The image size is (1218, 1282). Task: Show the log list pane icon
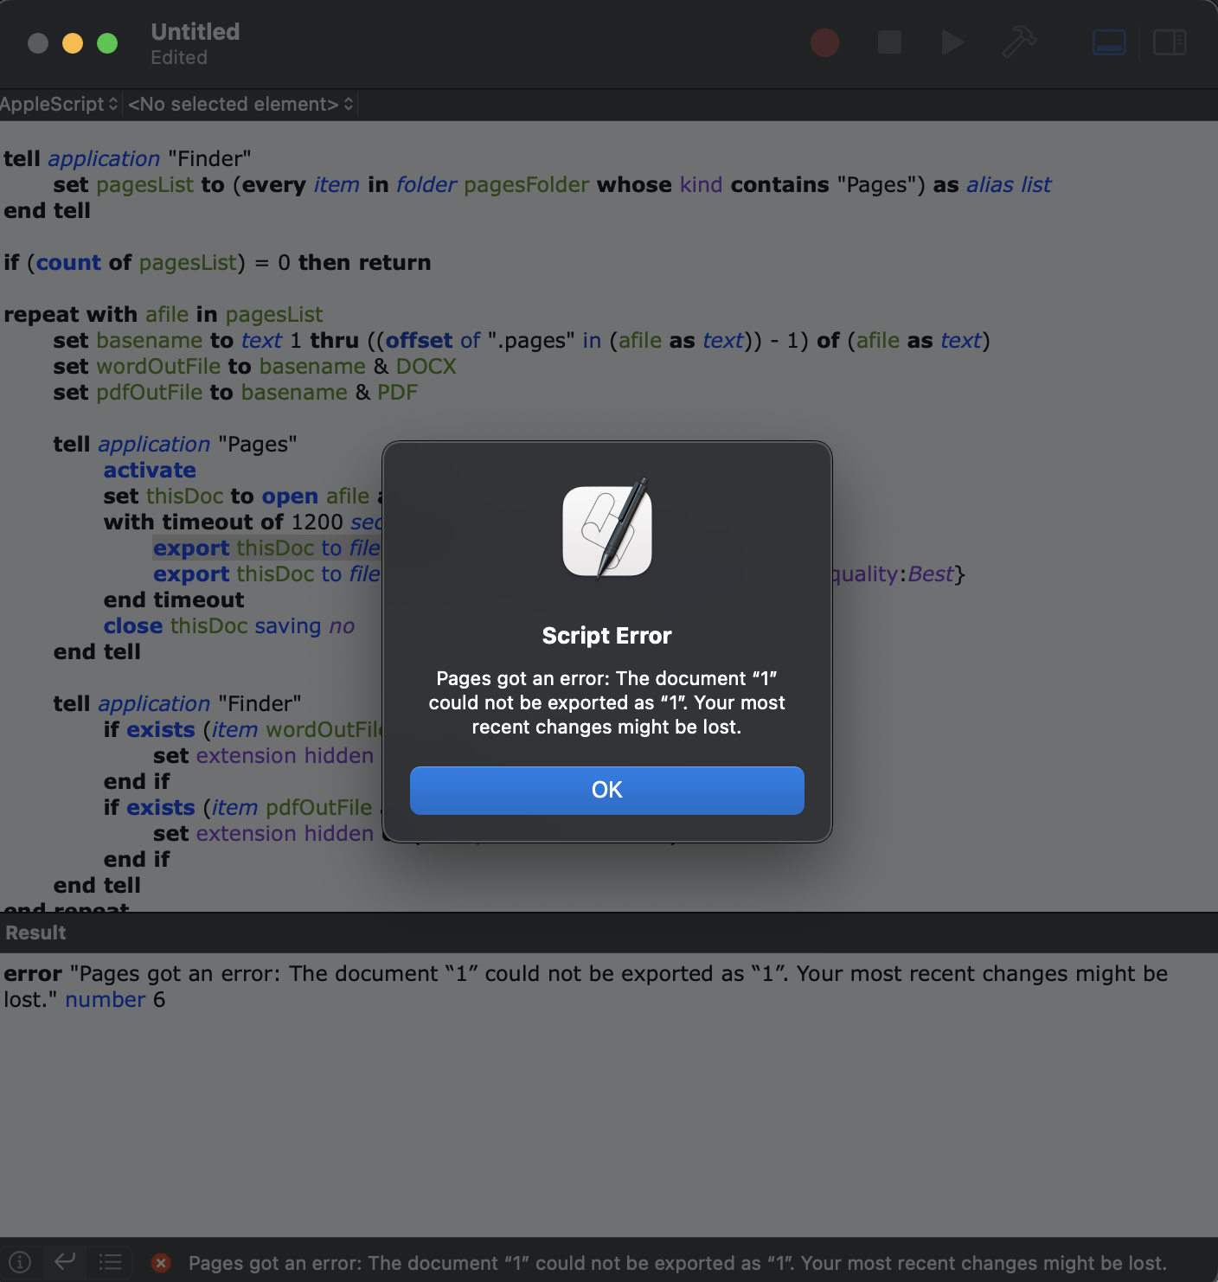pyautogui.click(x=110, y=1262)
